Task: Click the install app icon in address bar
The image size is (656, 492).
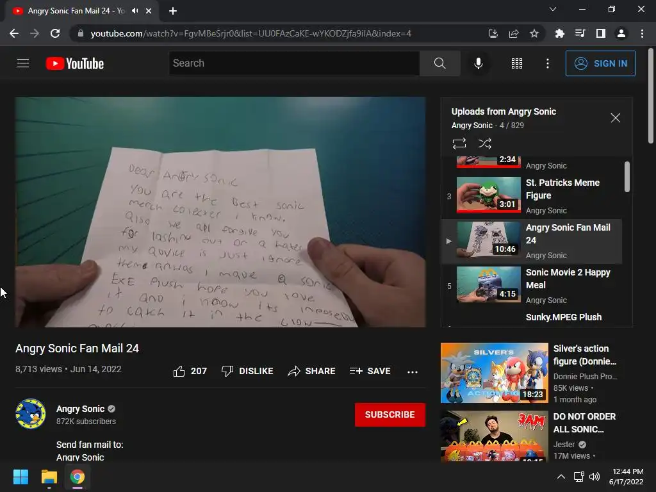Action: 493,33
